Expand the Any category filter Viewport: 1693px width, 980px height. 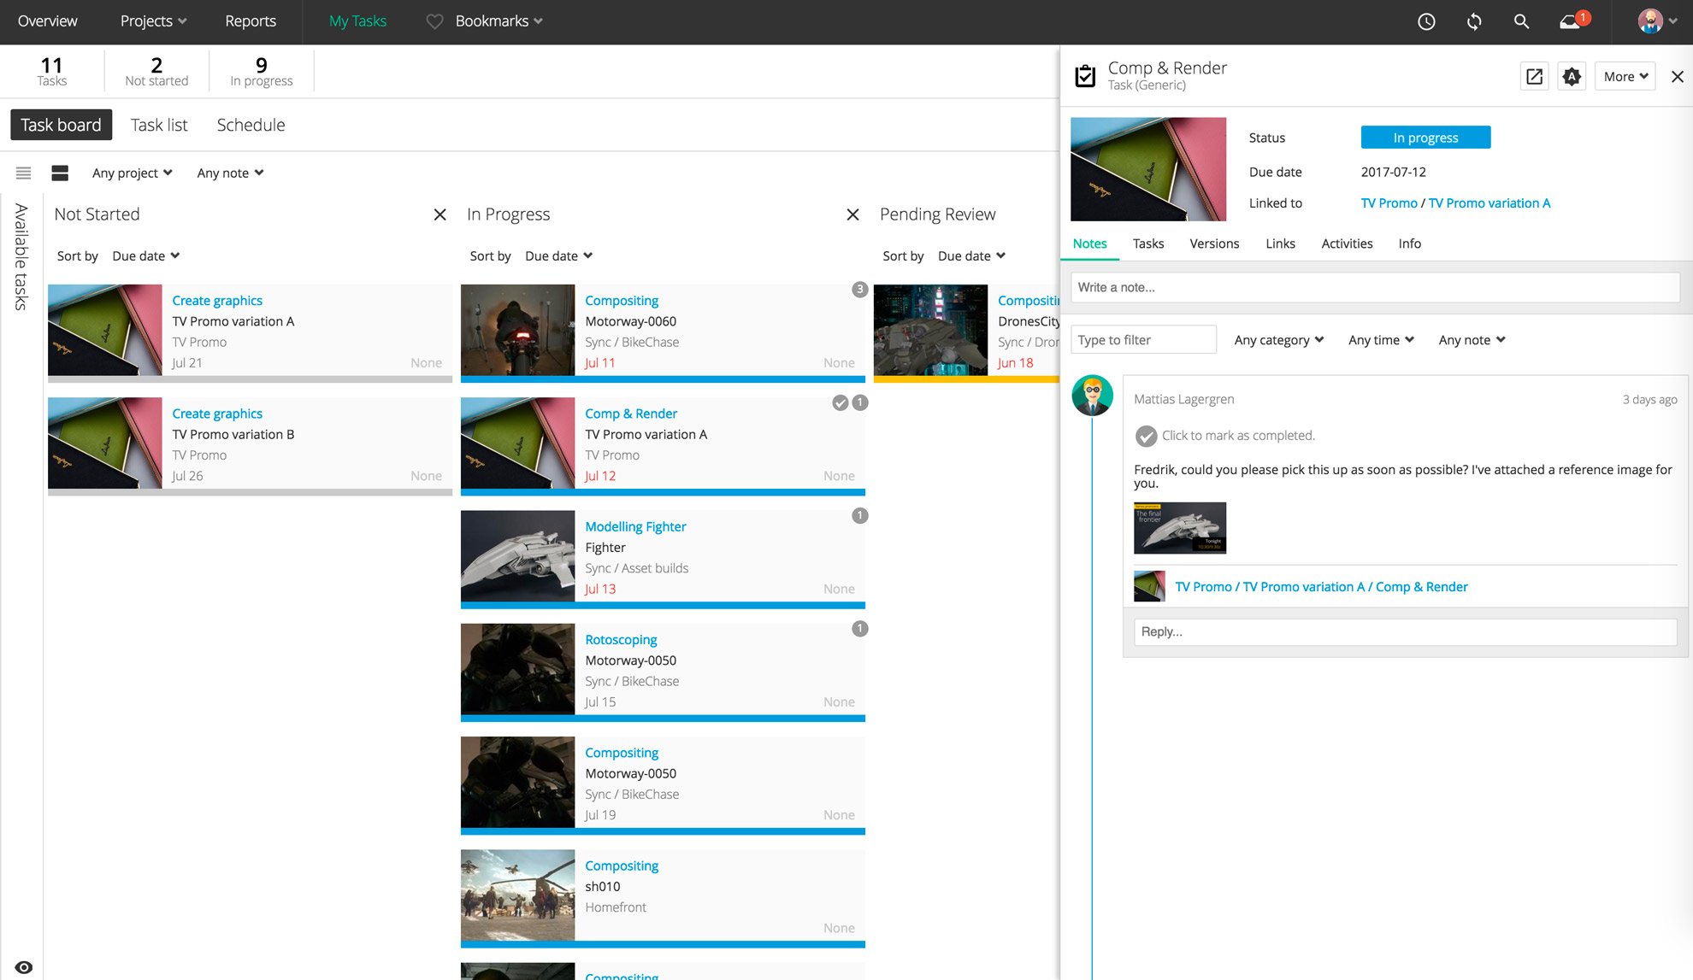[1279, 340]
